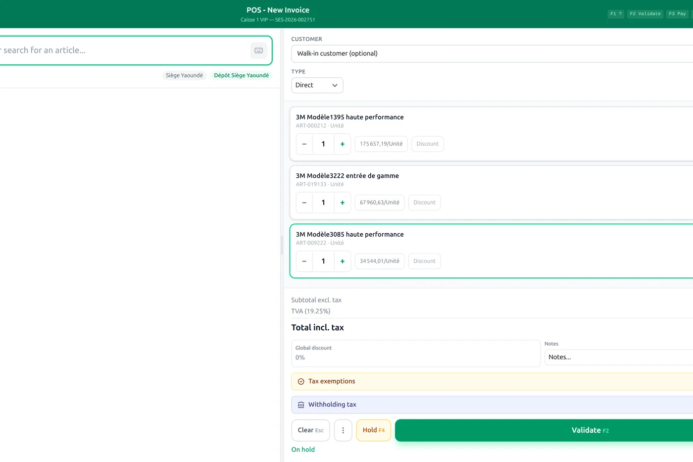
Task: Click the ART-000212 article code text
Action: (311, 126)
